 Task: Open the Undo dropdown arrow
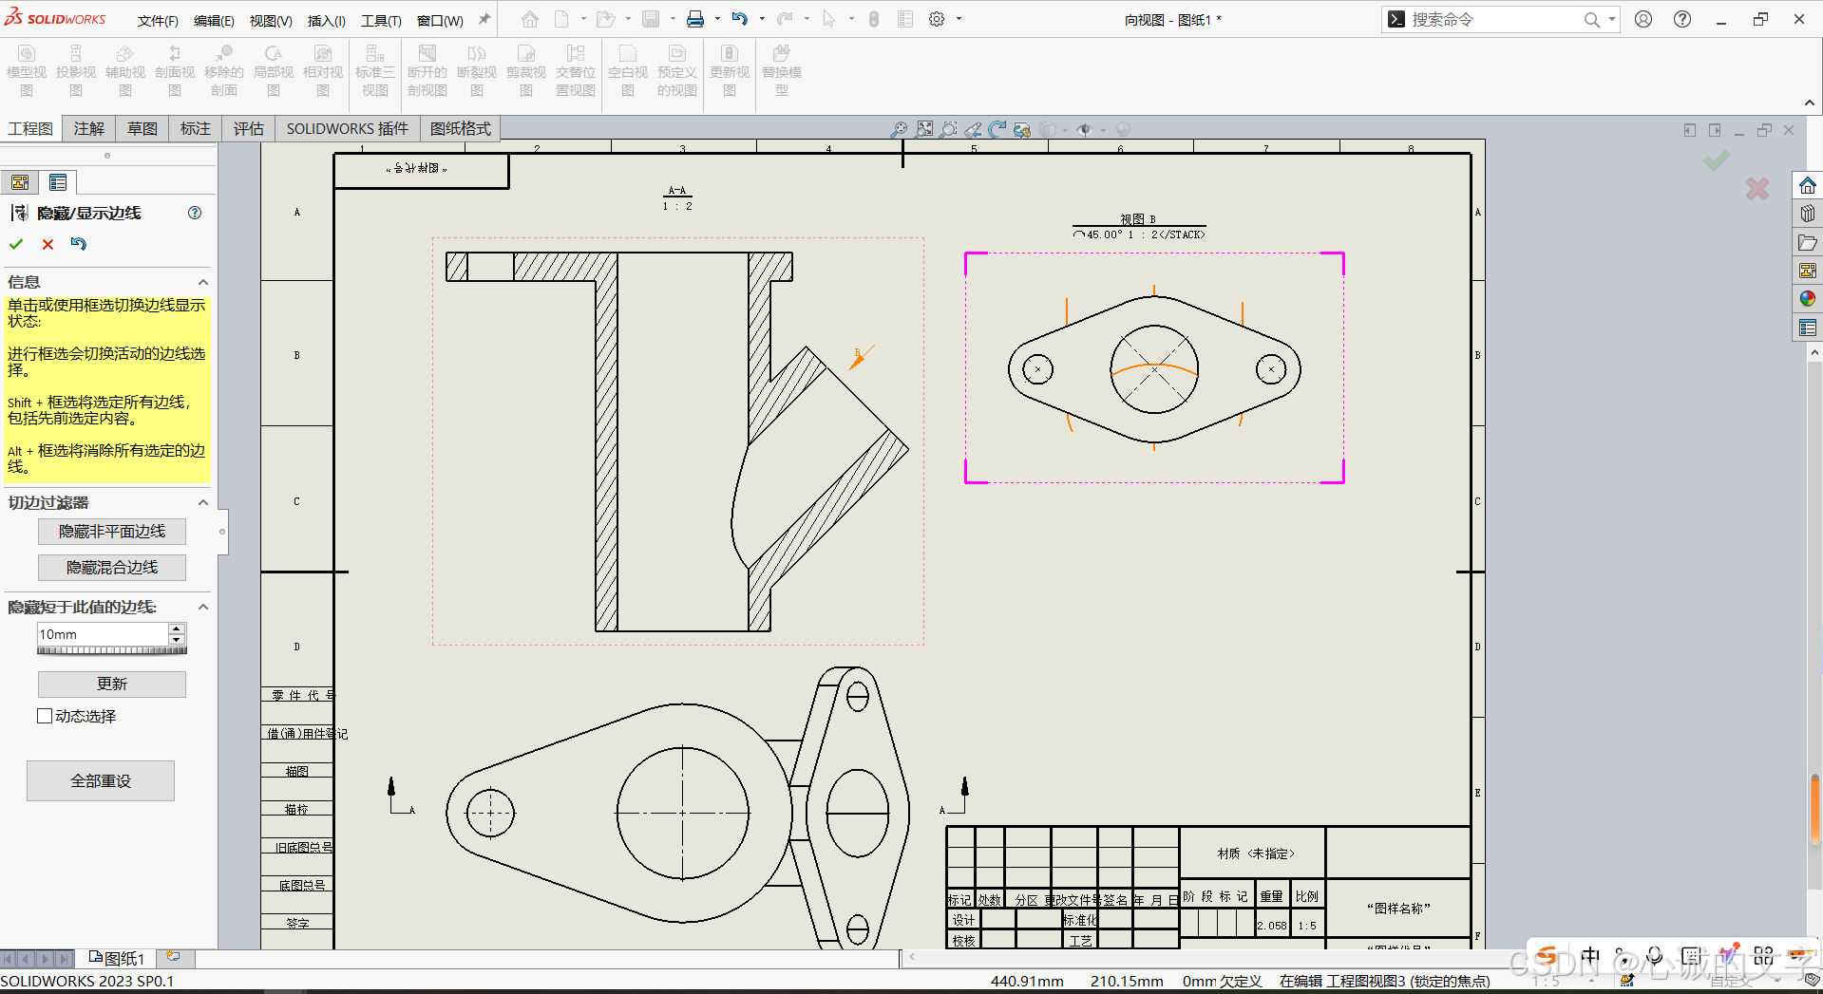click(x=762, y=19)
